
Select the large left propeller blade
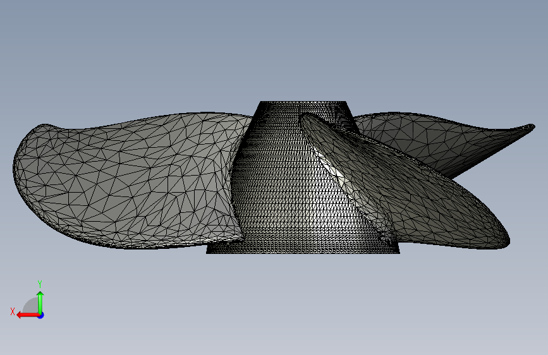pyautogui.click(x=133, y=182)
